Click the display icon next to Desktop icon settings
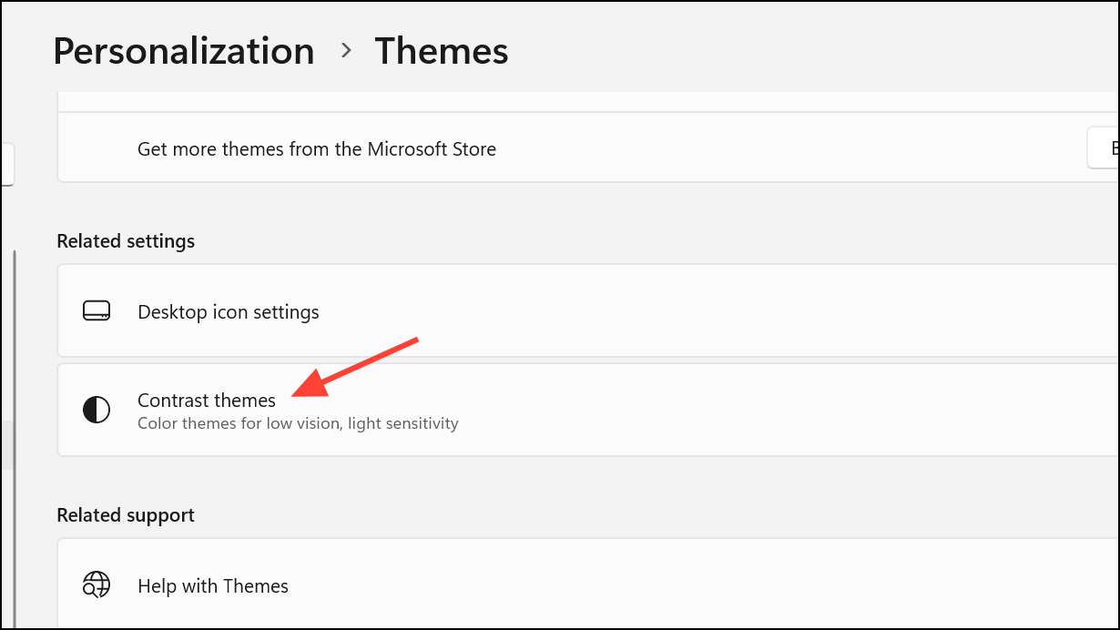Image resolution: width=1120 pixels, height=630 pixels. [96, 311]
